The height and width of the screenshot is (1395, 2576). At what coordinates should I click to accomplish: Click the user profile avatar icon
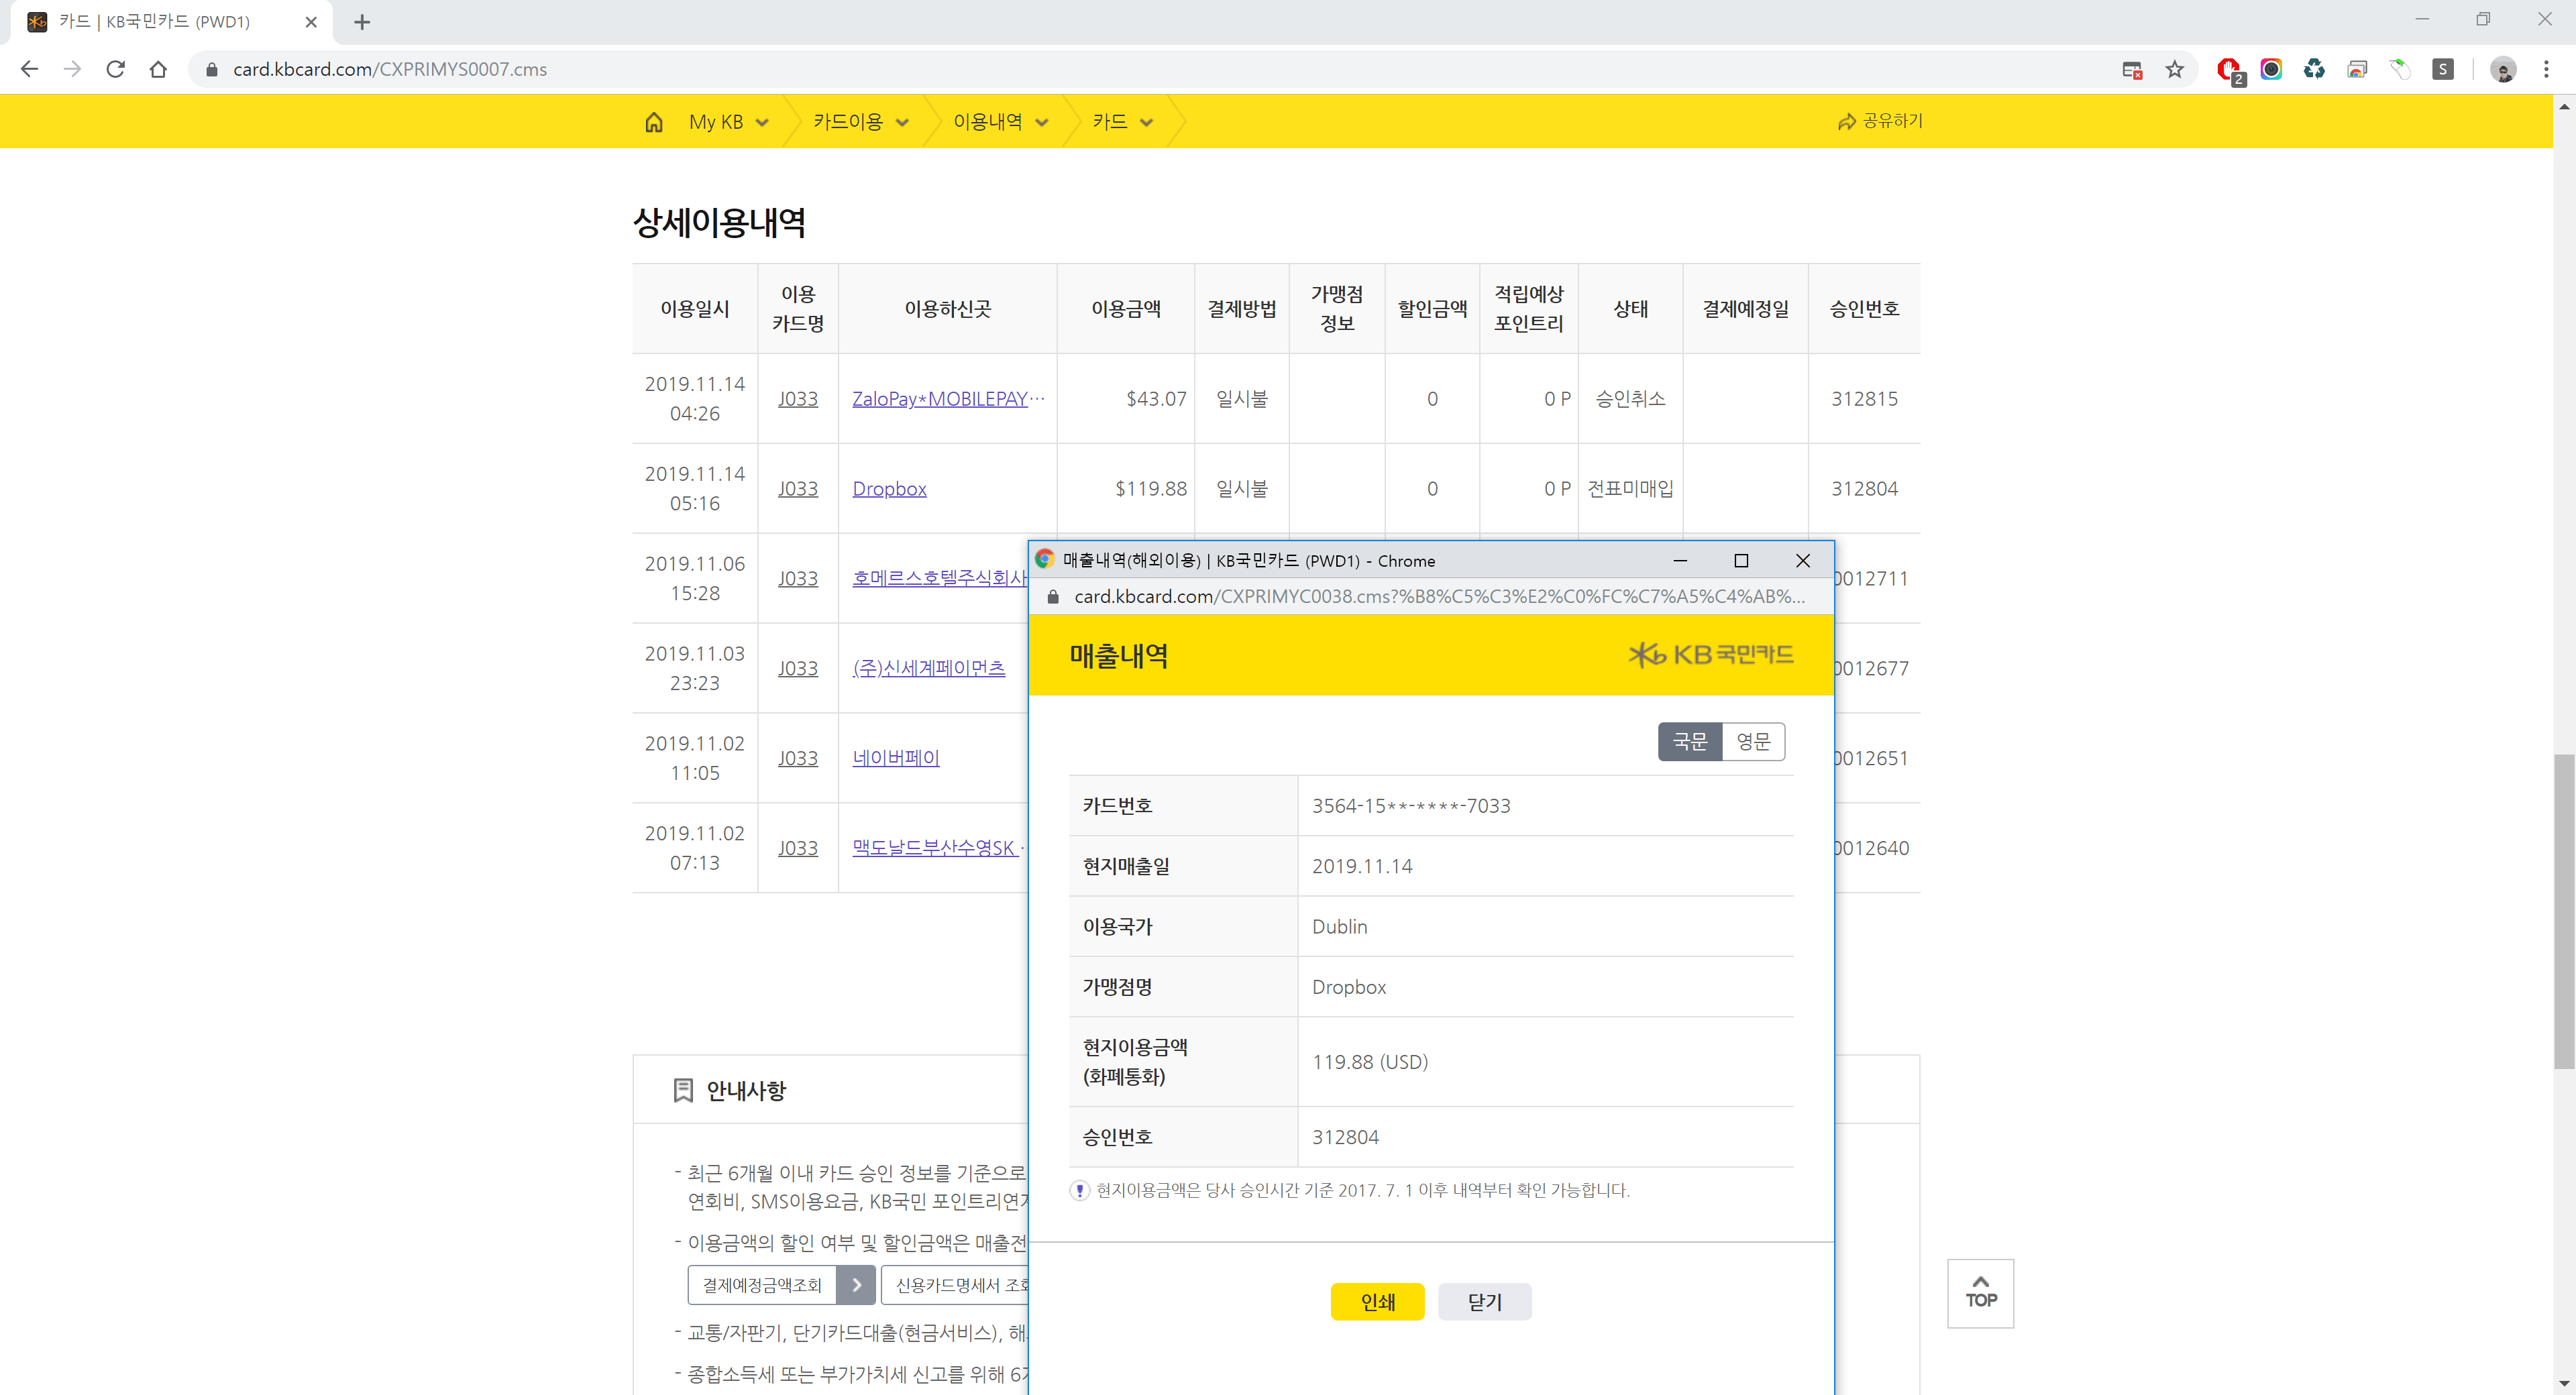click(2503, 69)
